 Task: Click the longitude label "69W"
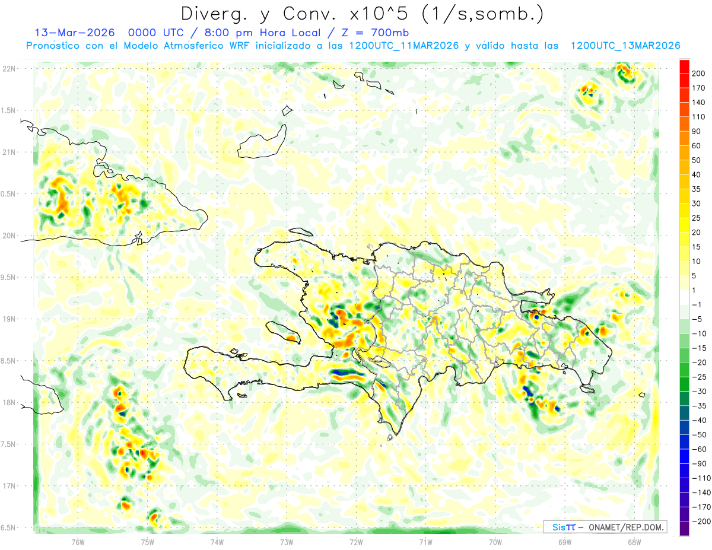(x=564, y=542)
